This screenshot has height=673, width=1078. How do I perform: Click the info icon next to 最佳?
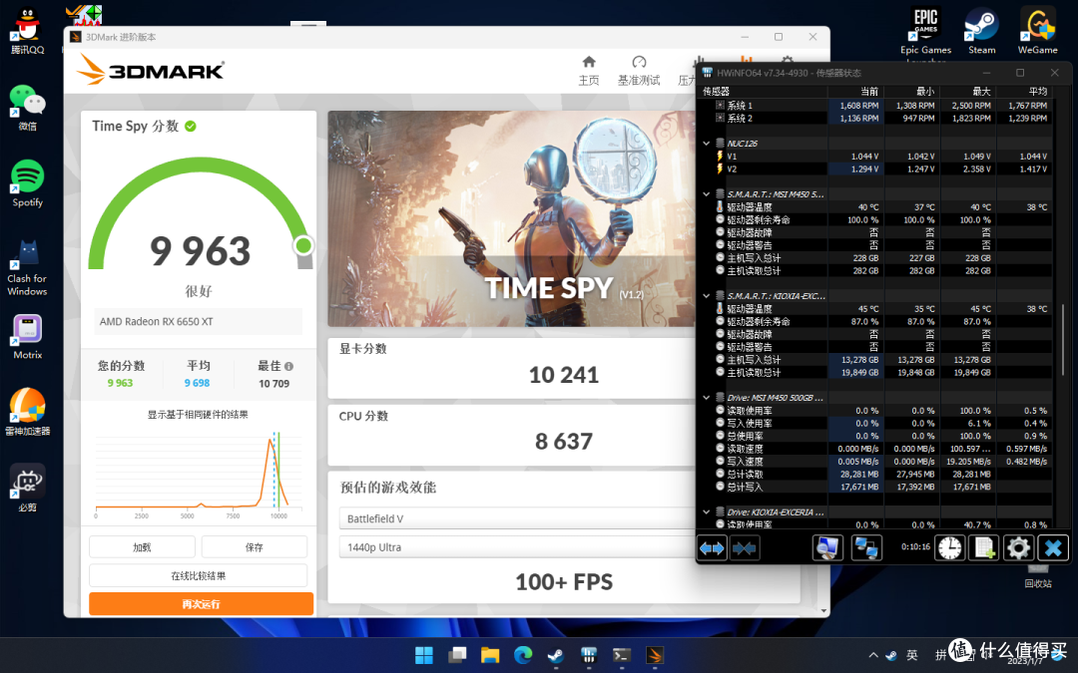pos(288,366)
